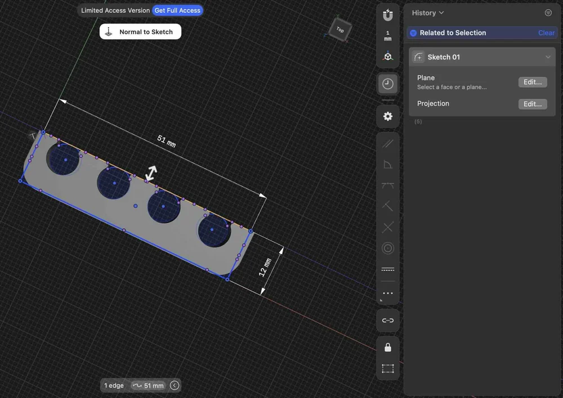
Task: Edit the Projection setting
Action: click(x=533, y=104)
